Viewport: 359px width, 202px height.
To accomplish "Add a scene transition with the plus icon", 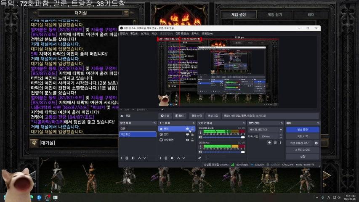I will (x=269, y=143).
